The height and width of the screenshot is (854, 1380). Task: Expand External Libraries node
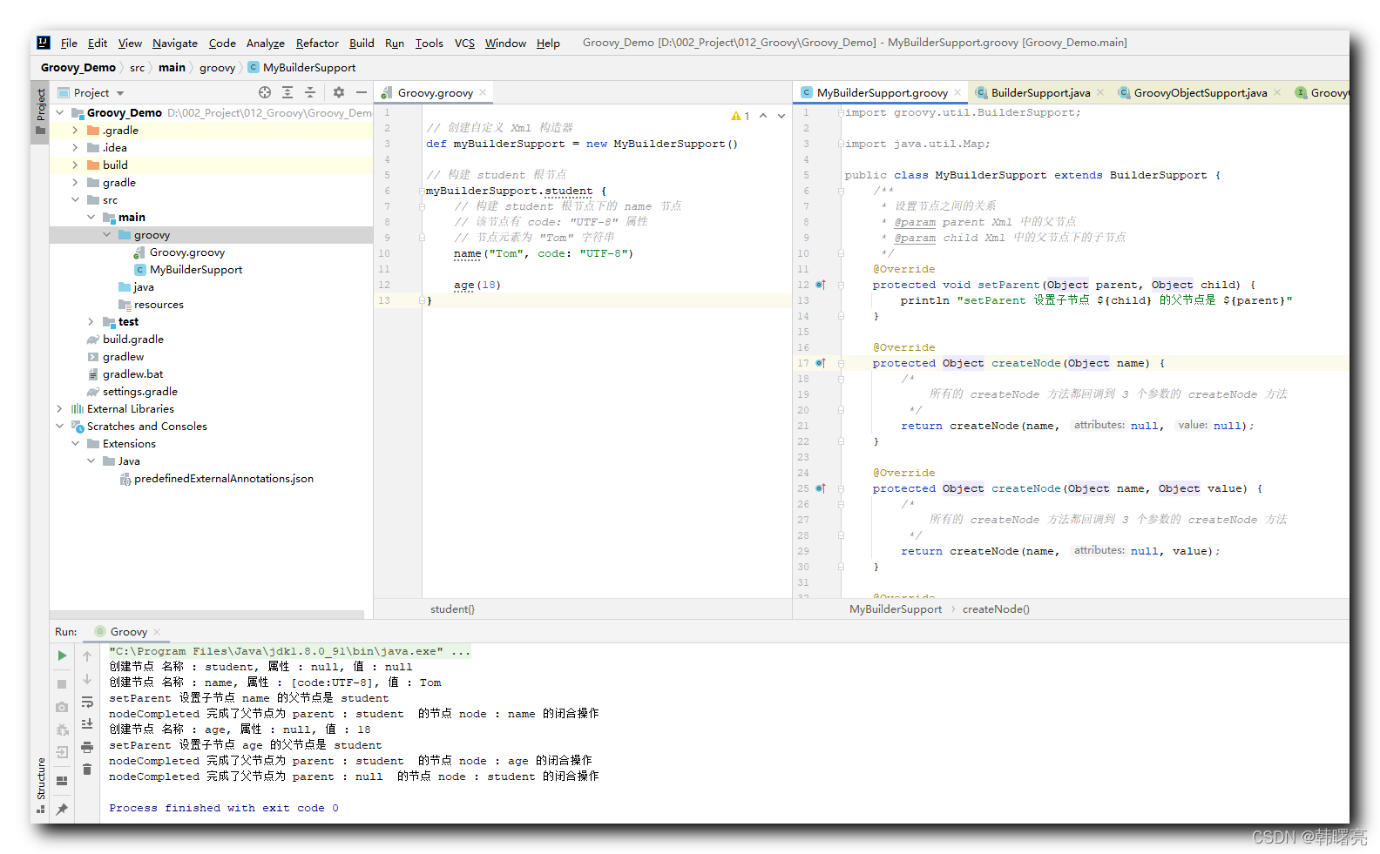(59, 408)
